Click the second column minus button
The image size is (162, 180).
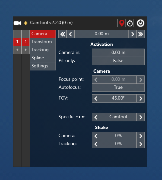(26, 34)
